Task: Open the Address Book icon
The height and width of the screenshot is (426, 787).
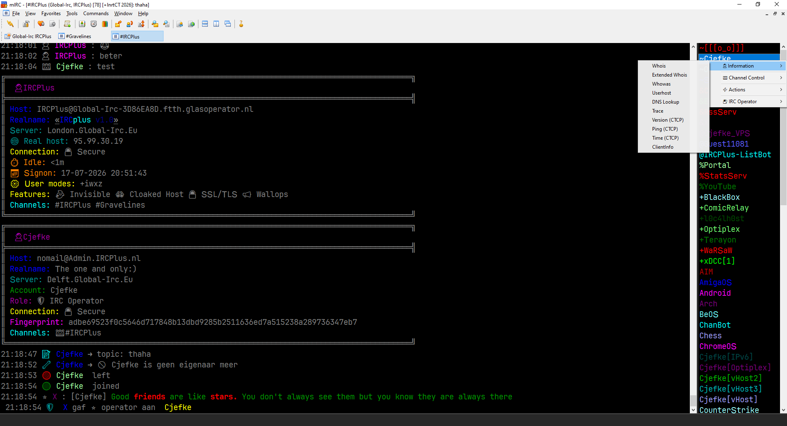Action: [x=82, y=24]
